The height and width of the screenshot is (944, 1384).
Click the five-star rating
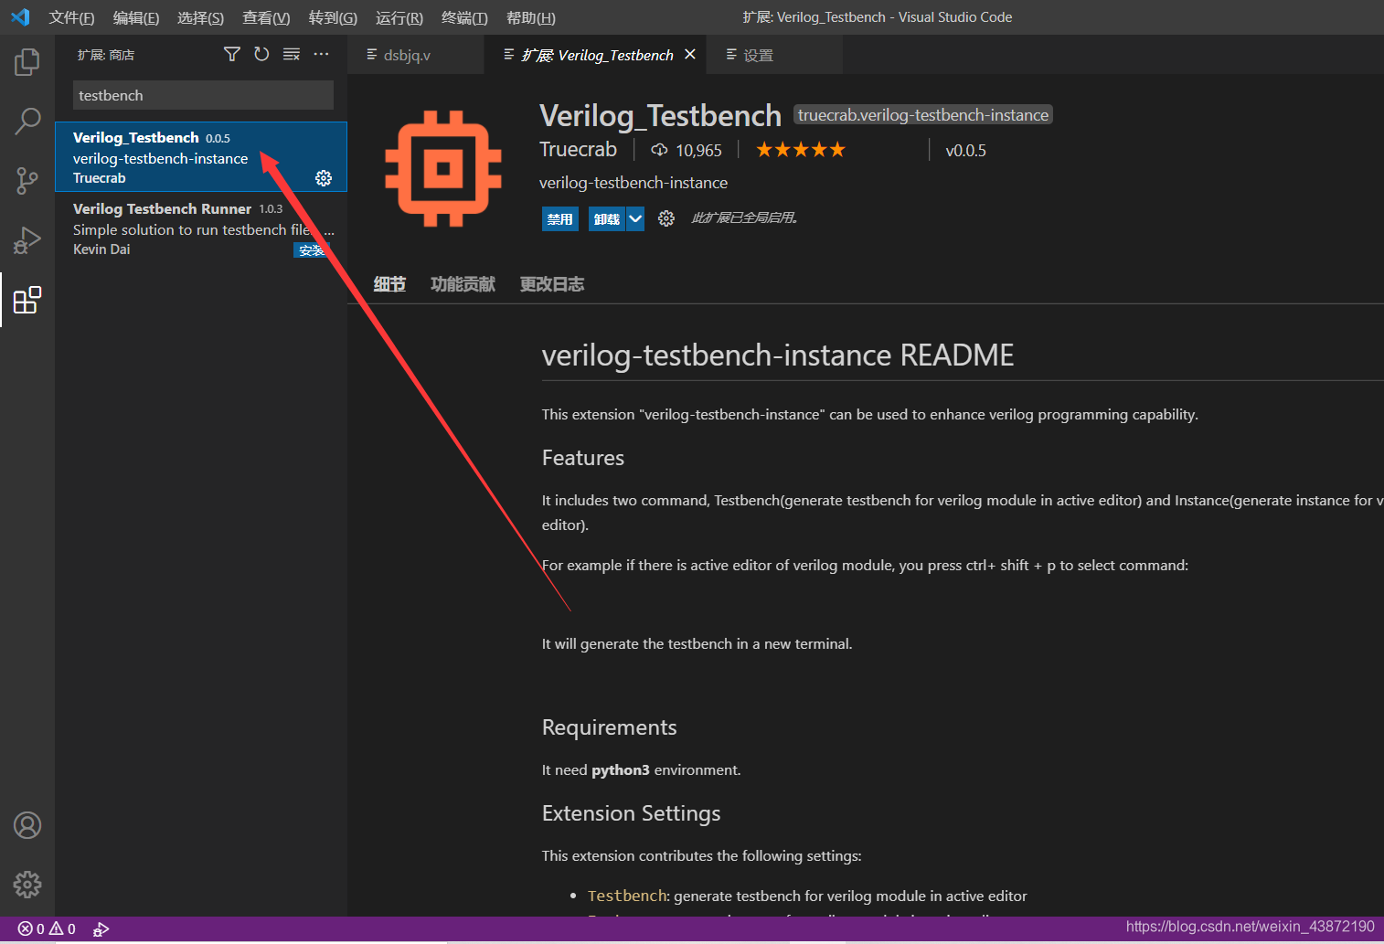[x=801, y=150]
